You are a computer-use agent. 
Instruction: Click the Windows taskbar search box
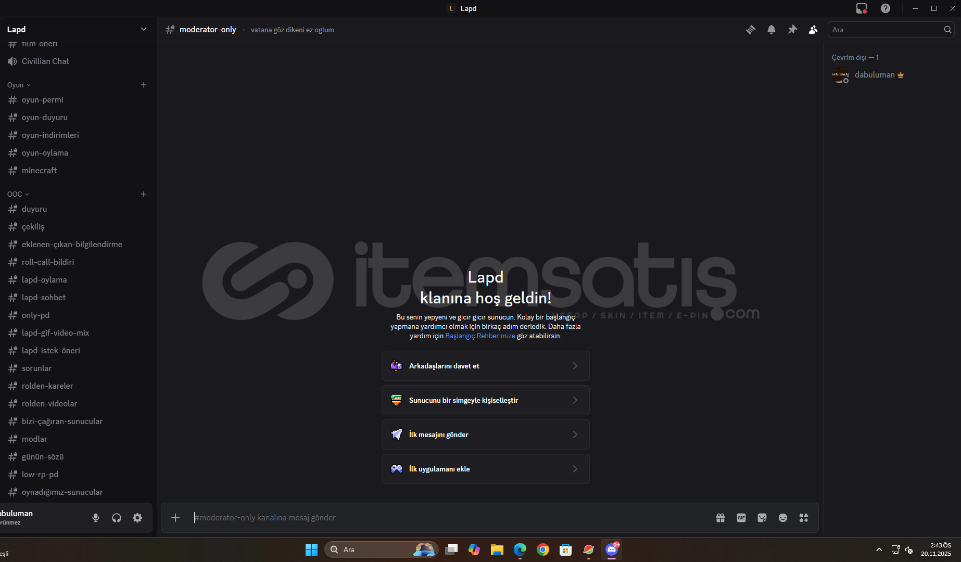pyautogui.click(x=382, y=550)
